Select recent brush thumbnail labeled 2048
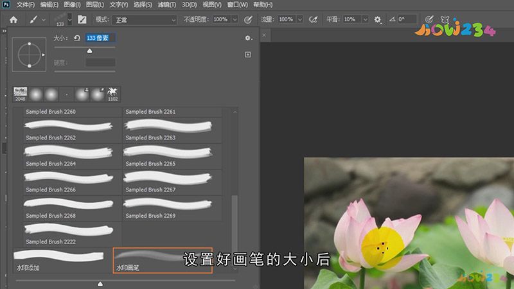 coord(21,94)
